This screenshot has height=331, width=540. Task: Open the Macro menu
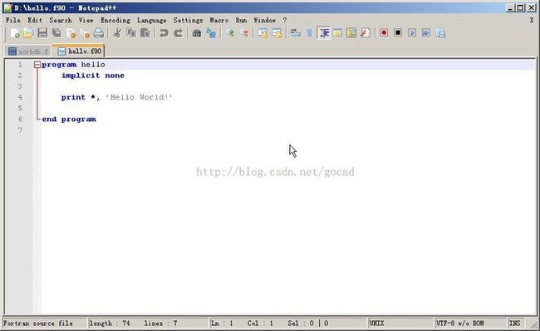219,20
